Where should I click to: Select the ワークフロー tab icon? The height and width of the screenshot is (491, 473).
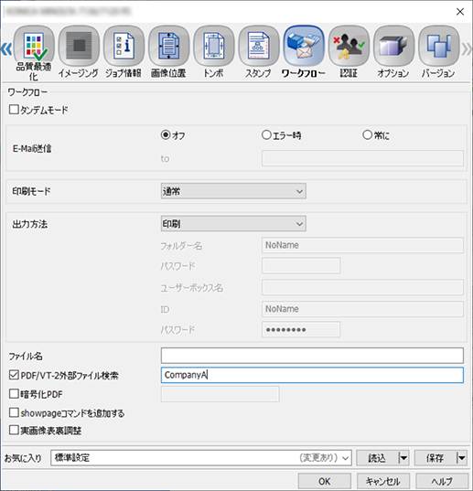click(304, 46)
